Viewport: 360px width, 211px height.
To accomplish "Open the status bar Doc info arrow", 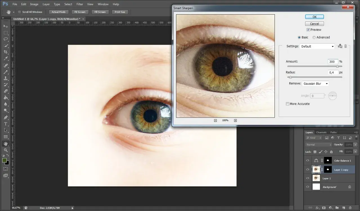I will point(73,208).
